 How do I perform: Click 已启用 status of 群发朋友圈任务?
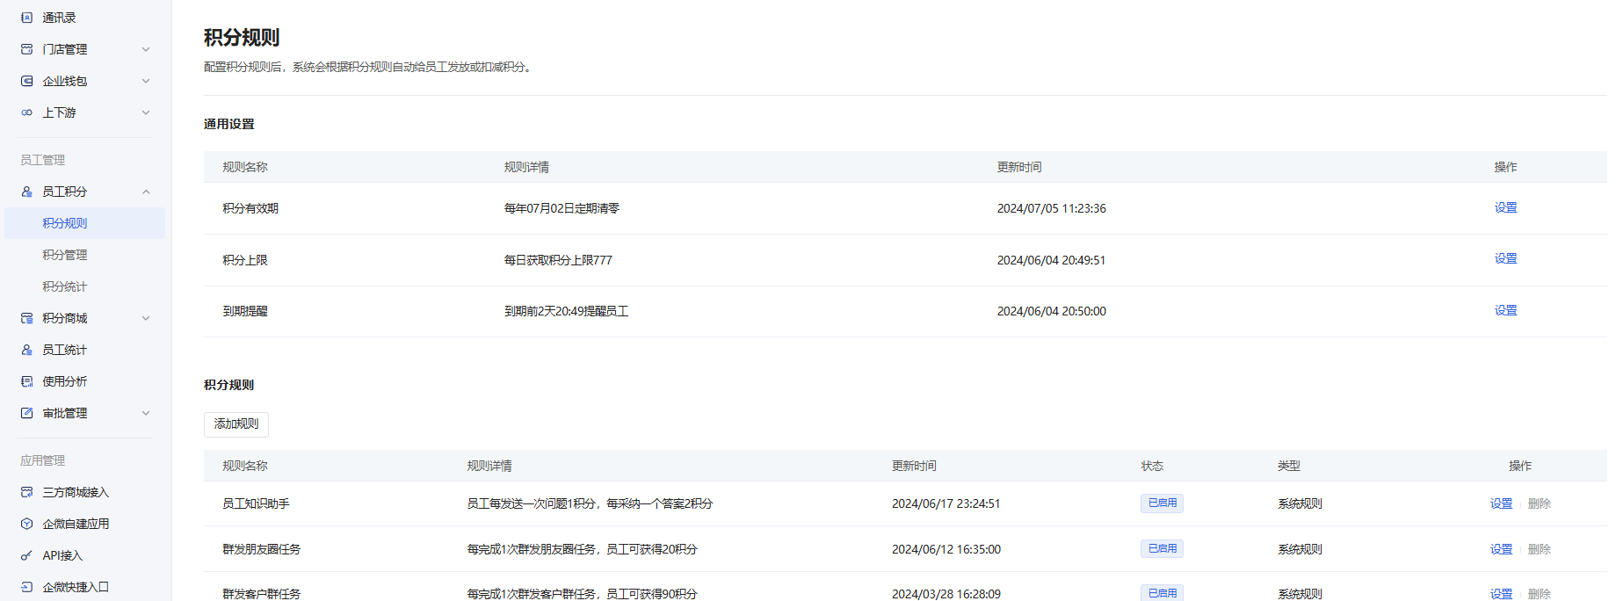click(x=1162, y=549)
